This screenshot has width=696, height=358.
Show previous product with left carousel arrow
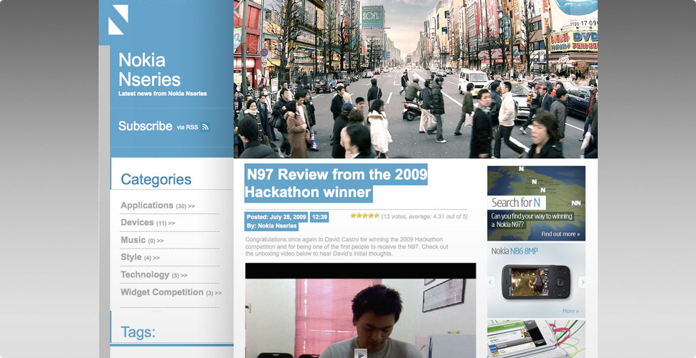click(491, 282)
